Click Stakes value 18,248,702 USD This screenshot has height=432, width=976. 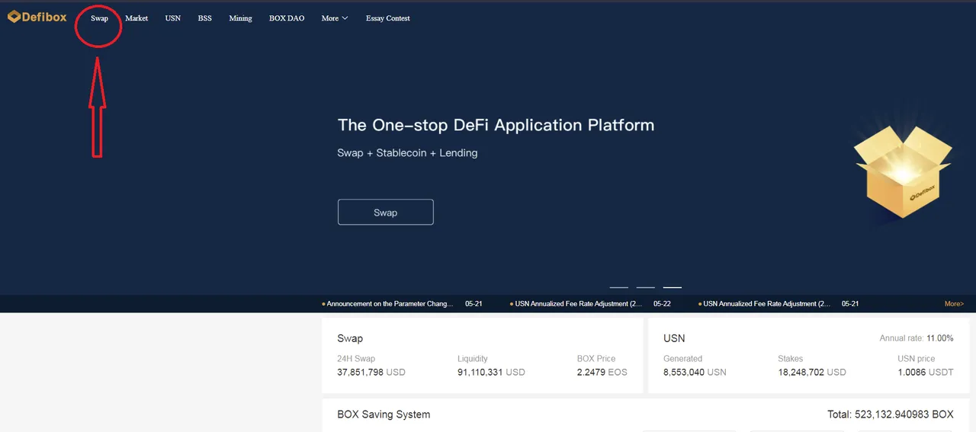pyautogui.click(x=812, y=372)
